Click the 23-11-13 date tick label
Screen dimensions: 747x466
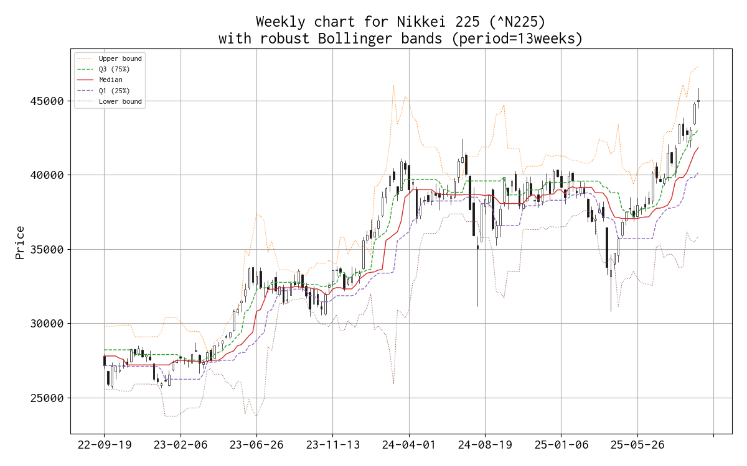[332, 445]
